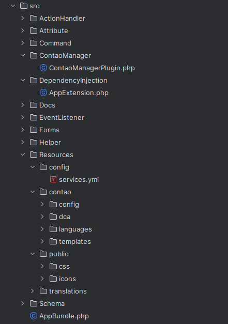Screen dimensions: 228x324
Task: Expand the icons folder chevron
Action: (42, 279)
